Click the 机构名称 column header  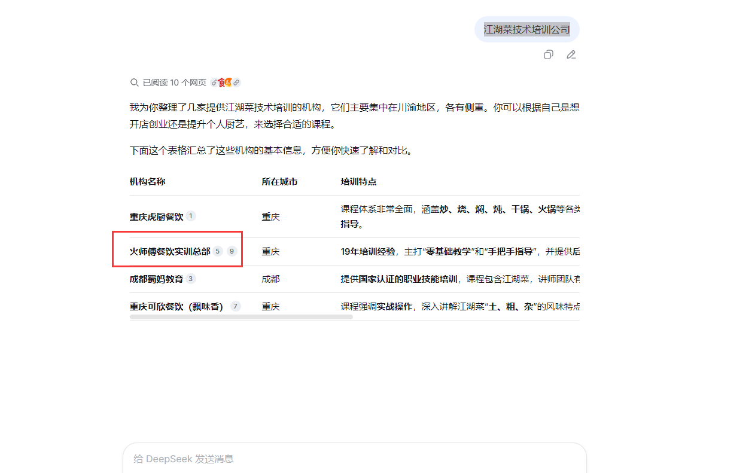pos(147,182)
